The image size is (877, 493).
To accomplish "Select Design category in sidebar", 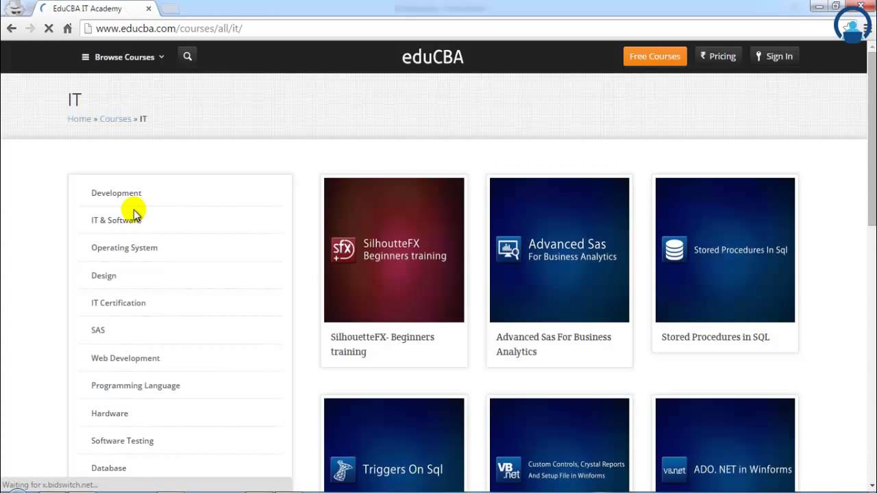I will 103,275.
